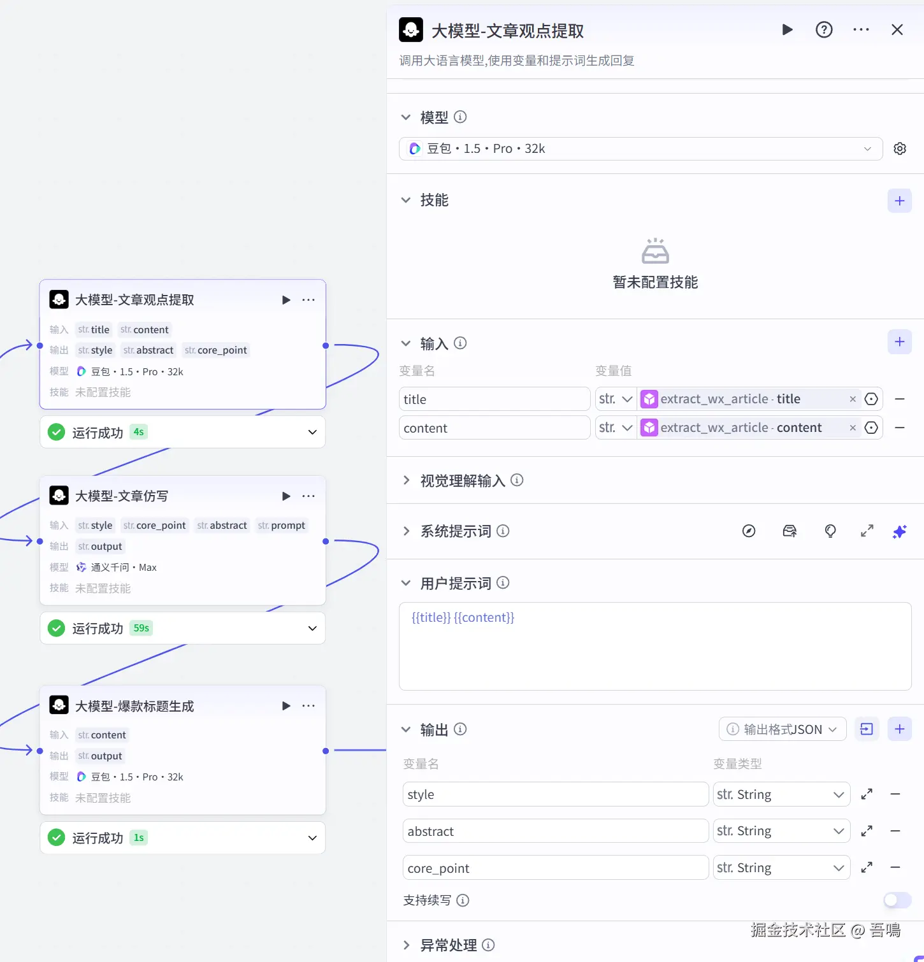
Task: Remove the style output row
Action: [895, 794]
